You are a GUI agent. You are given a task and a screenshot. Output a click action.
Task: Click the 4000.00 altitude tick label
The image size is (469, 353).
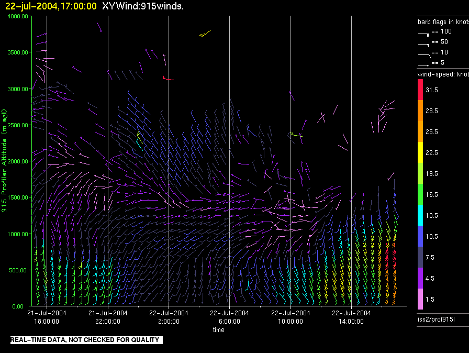coord(18,16)
